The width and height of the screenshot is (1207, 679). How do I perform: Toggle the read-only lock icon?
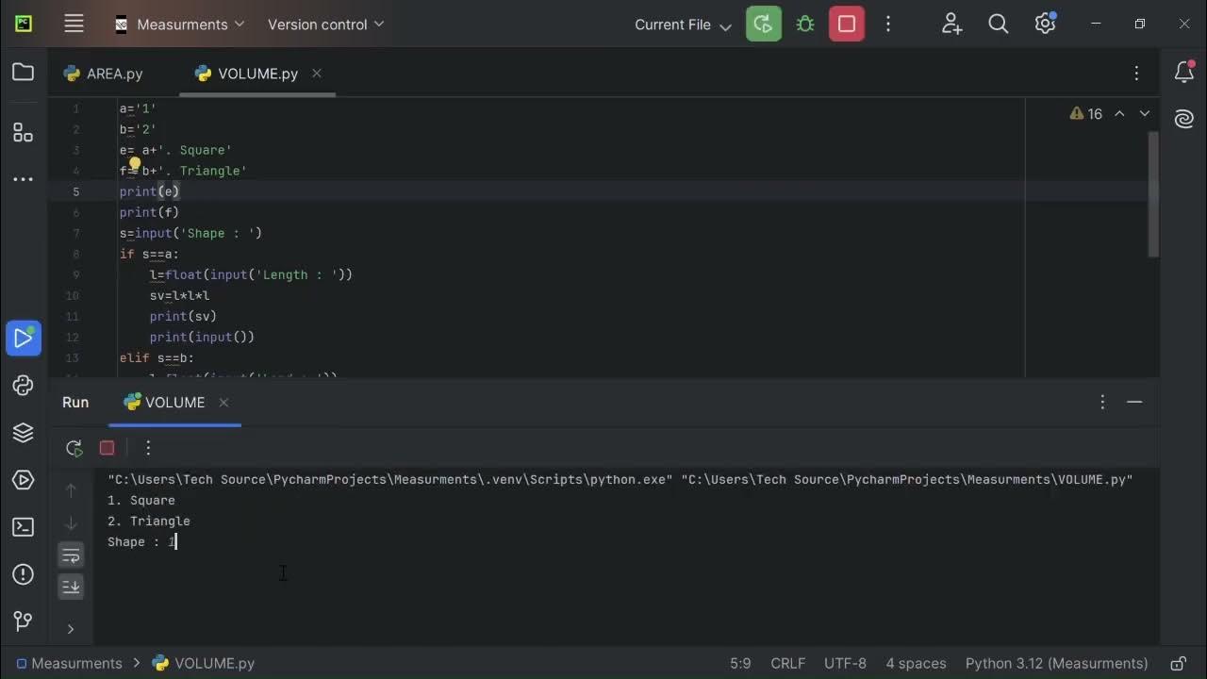[1178, 663]
